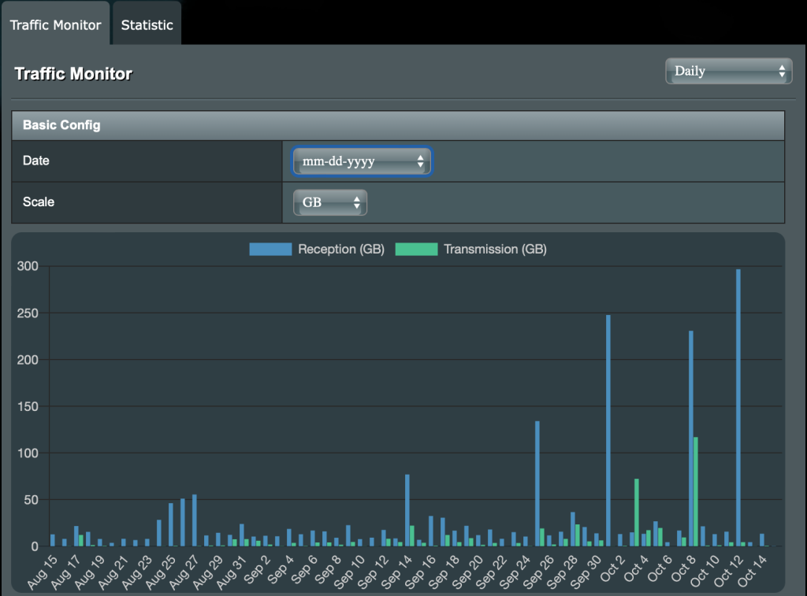Click the Reception bar peaking near 133 GB
Image resolution: width=807 pixels, height=596 pixels.
click(x=537, y=483)
